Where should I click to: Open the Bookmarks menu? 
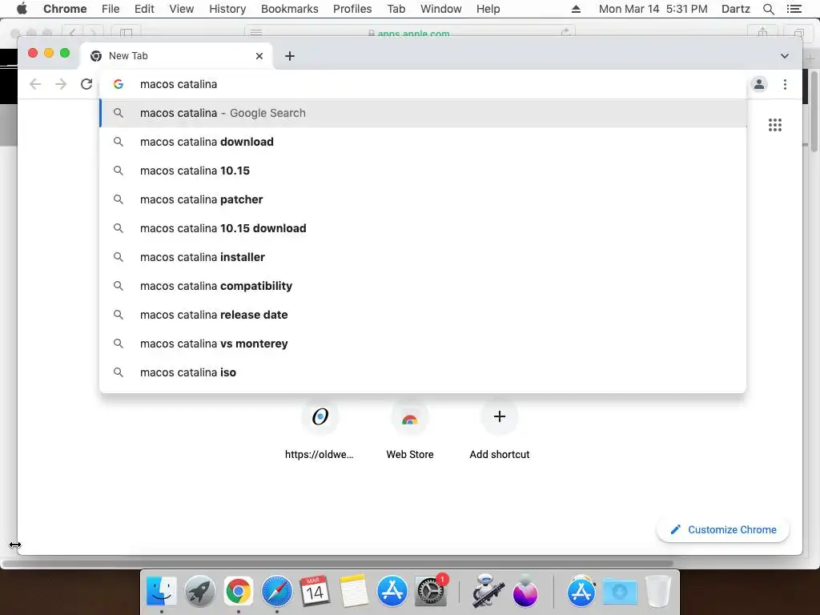[290, 9]
